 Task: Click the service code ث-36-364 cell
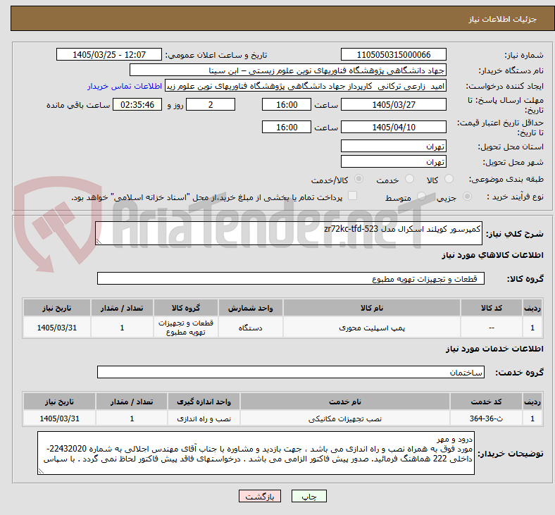(487, 418)
